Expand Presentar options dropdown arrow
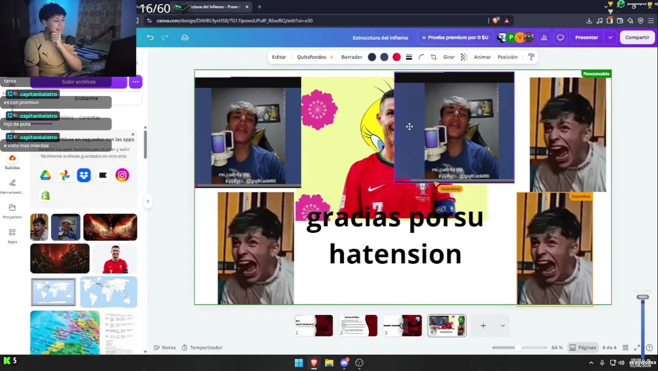Screen dimensions: 658x371 tap(610, 38)
